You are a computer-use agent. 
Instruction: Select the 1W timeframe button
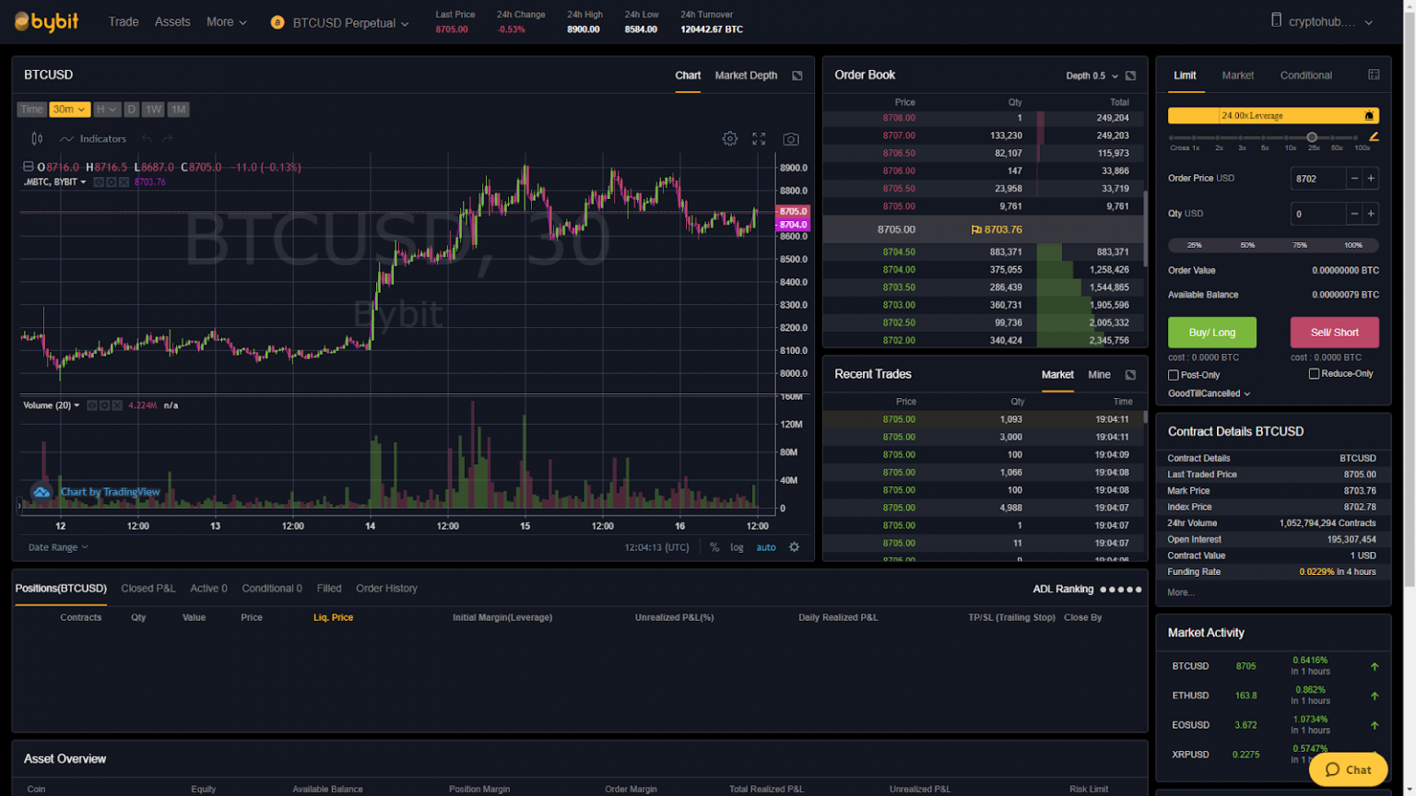pos(153,110)
